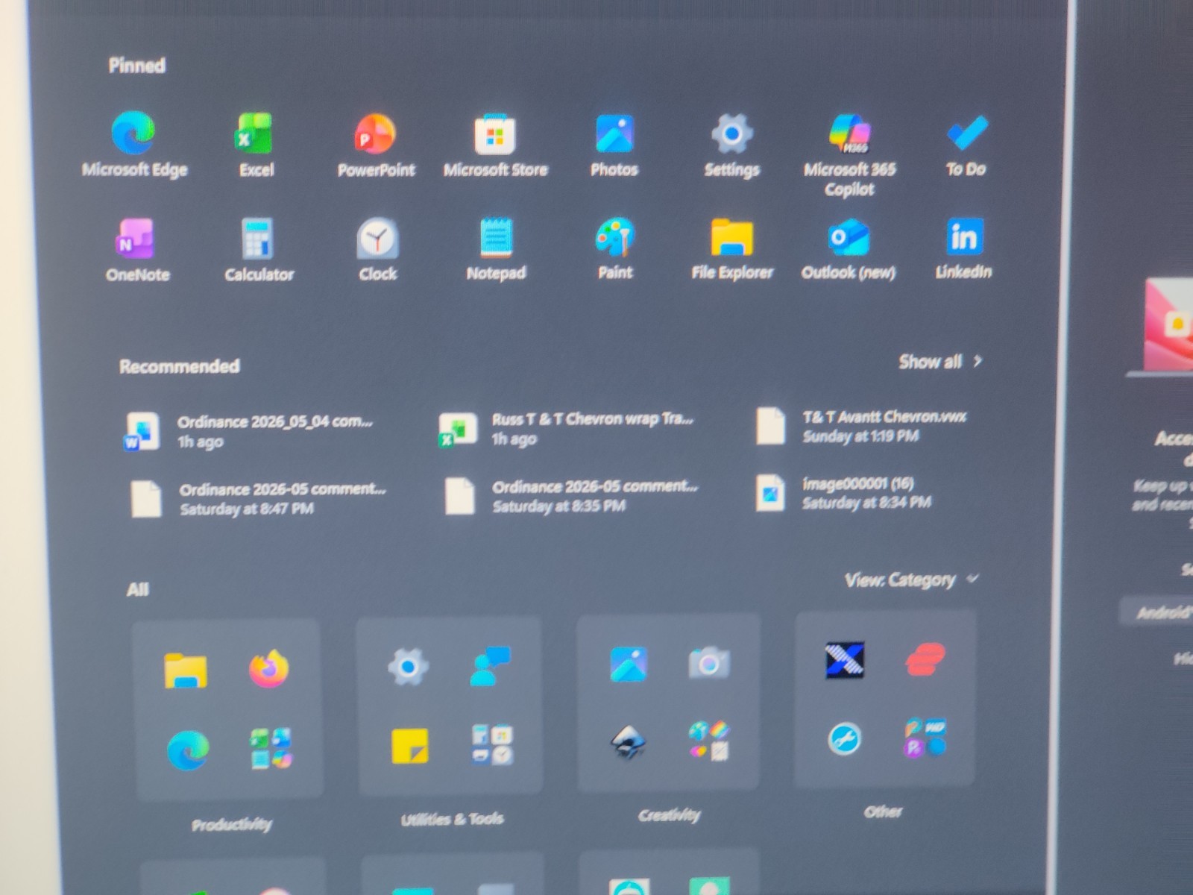Click Show all recommended items
This screenshot has width=1193, height=895.
coord(940,362)
